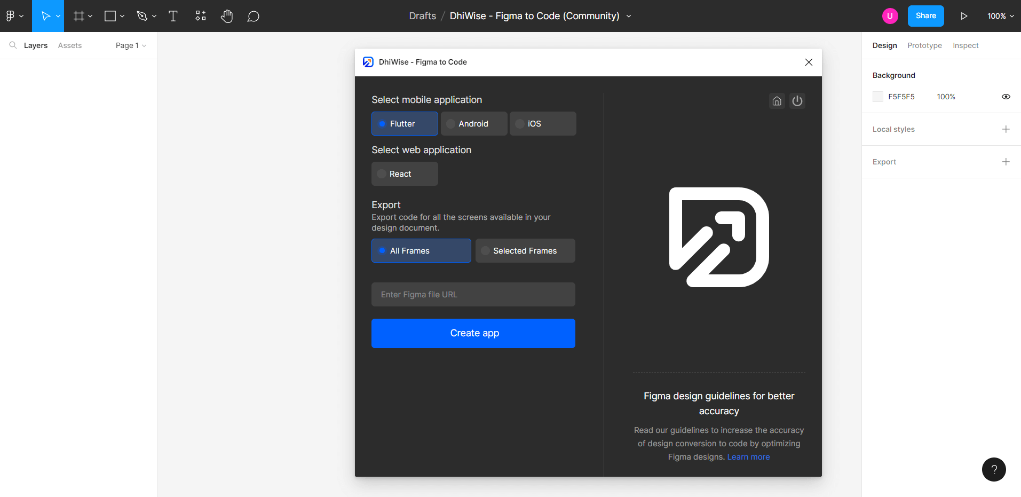The image size is (1021, 497).
Task: Switch to the Inspect tab
Action: coord(965,45)
